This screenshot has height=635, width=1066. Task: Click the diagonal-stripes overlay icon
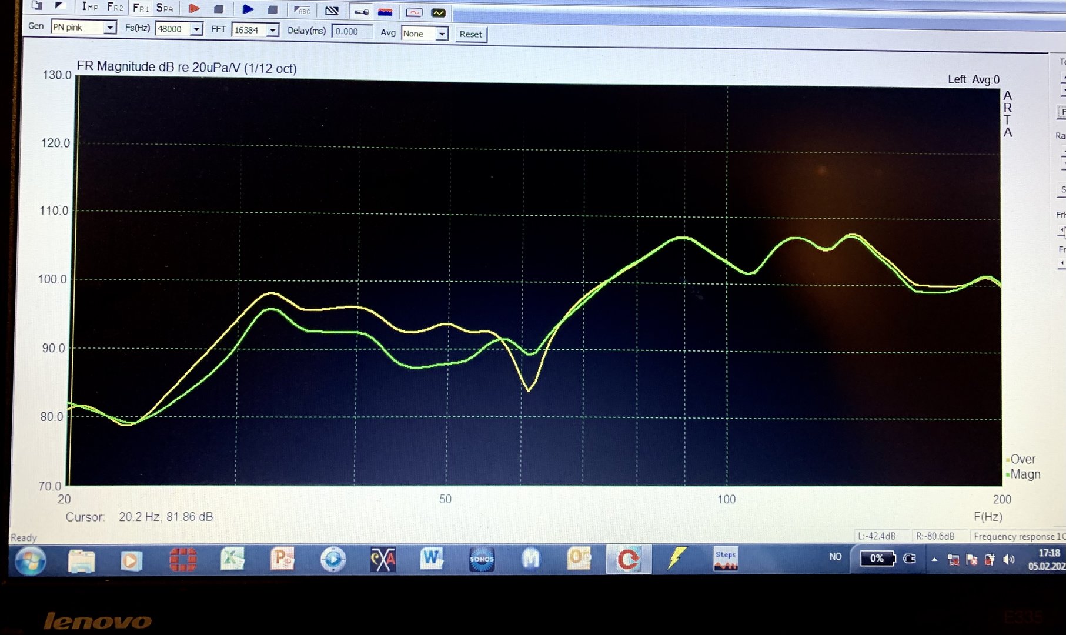pyautogui.click(x=332, y=11)
